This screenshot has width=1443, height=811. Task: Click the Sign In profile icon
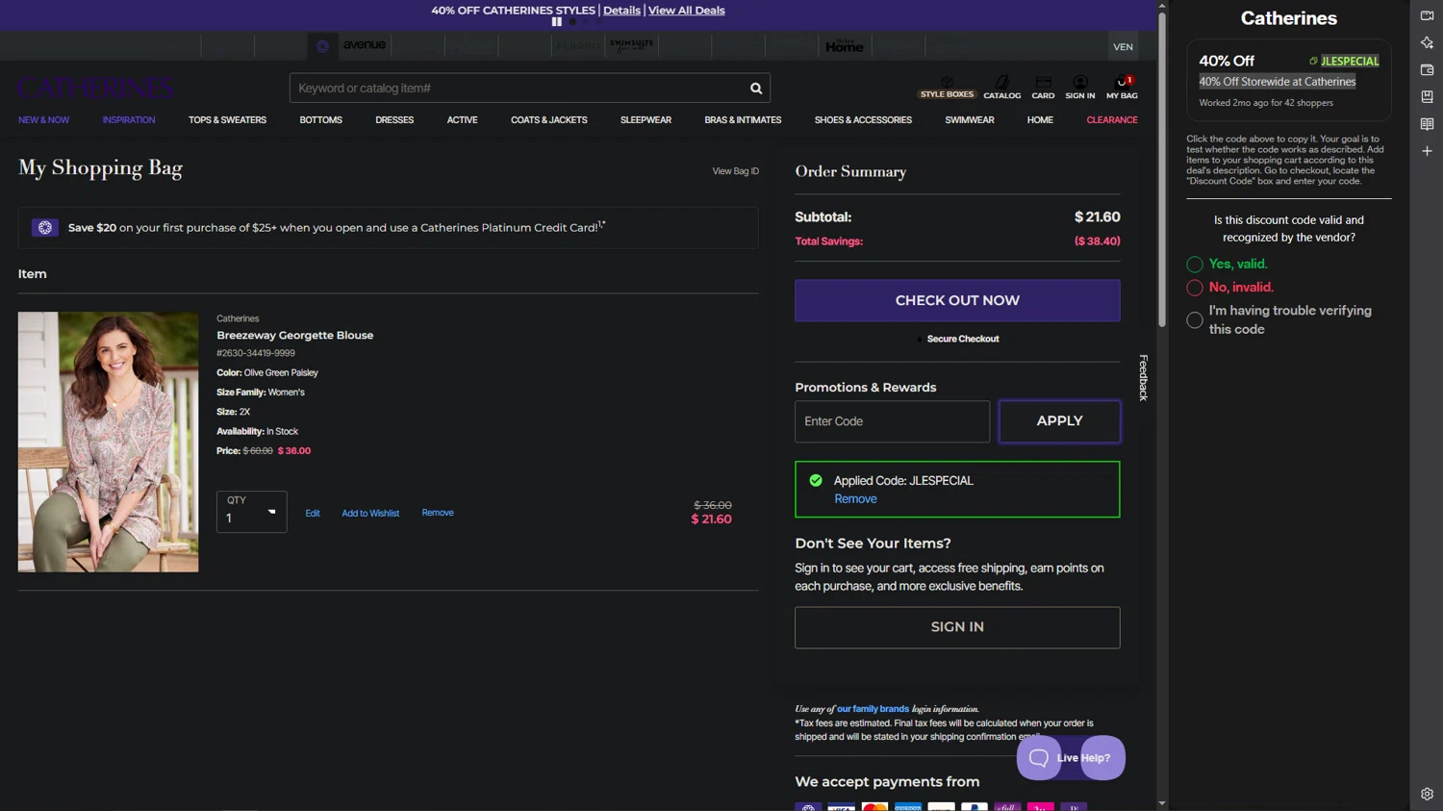(1080, 88)
